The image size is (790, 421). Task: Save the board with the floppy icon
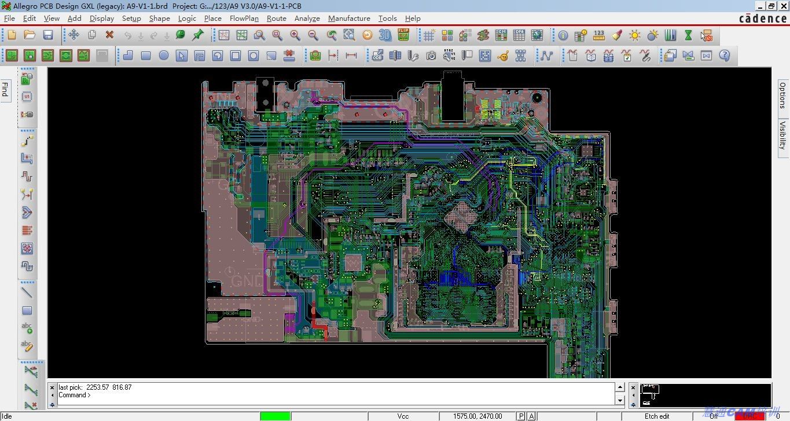(x=48, y=35)
